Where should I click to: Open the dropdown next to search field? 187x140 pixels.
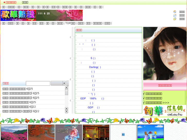[64, 83]
